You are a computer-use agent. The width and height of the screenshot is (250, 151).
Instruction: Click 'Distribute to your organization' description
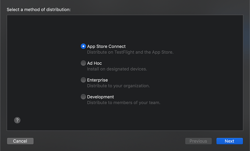(118, 86)
